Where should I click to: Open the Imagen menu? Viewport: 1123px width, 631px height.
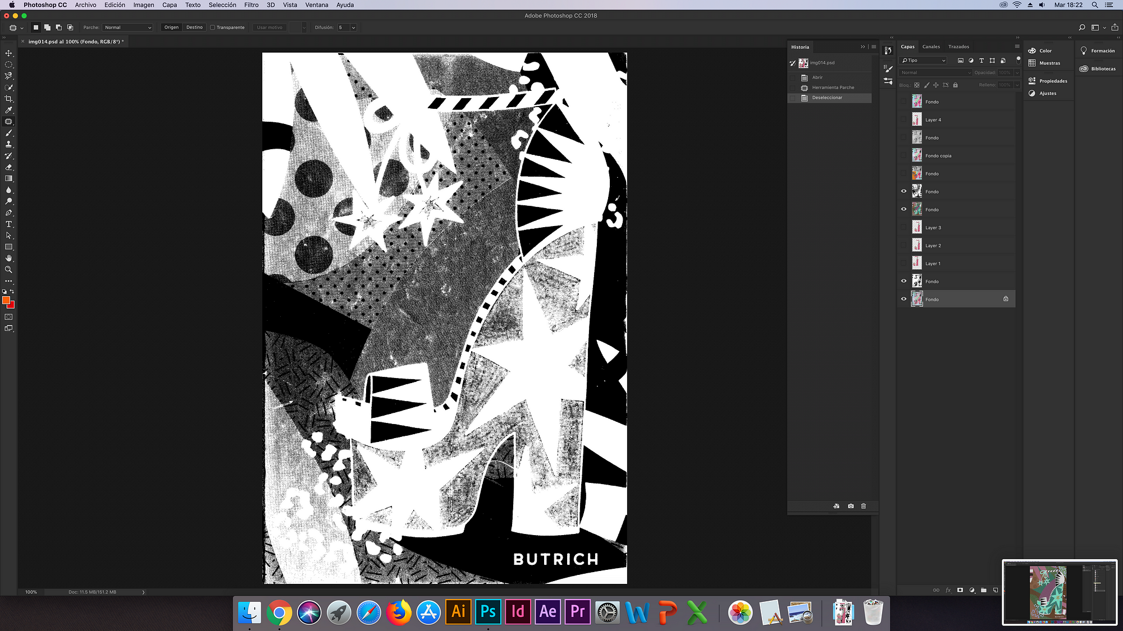pos(144,5)
